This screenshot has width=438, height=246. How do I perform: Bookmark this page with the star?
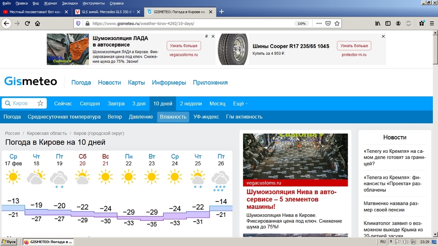tap(337, 24)
